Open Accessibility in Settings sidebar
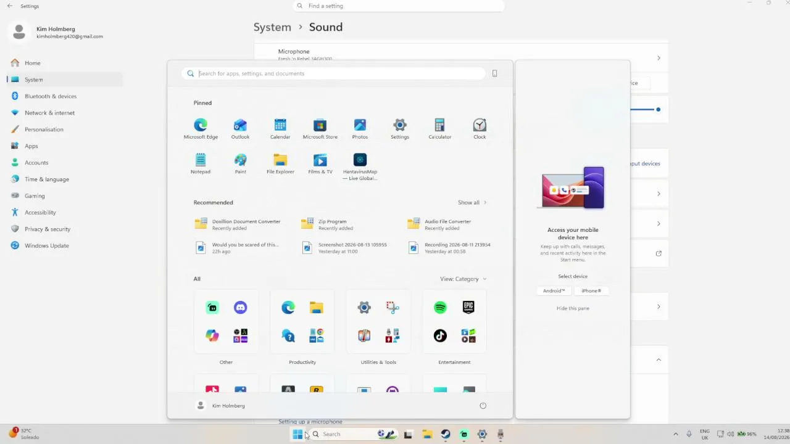 (x=65, y=213)
